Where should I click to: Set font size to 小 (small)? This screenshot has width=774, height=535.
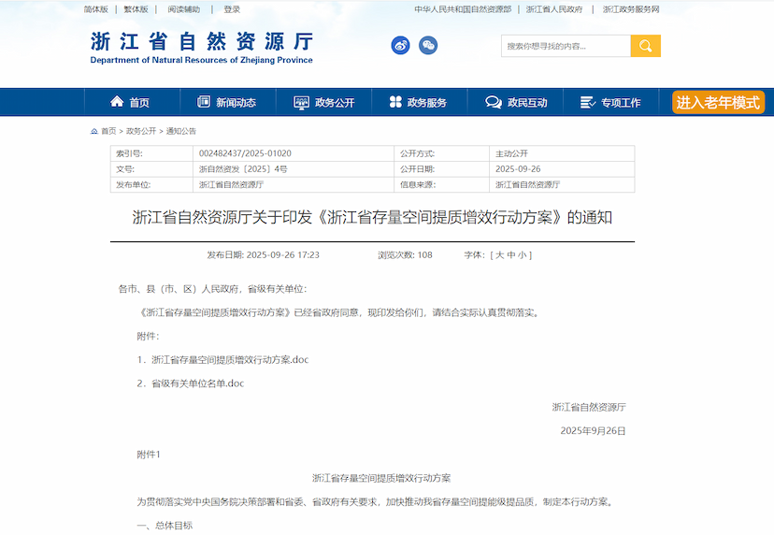[523, 254]
